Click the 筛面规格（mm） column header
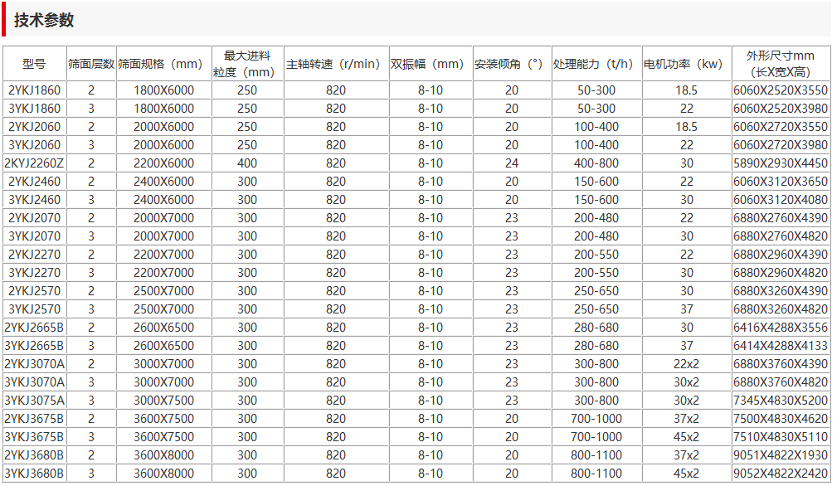 pos(164,64)
